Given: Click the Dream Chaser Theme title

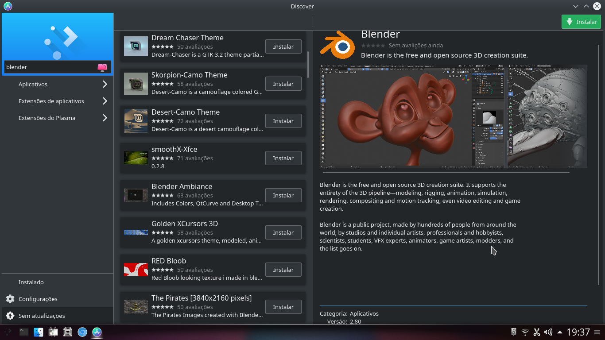Looking at the screenshot, I should tap(187, 38).
